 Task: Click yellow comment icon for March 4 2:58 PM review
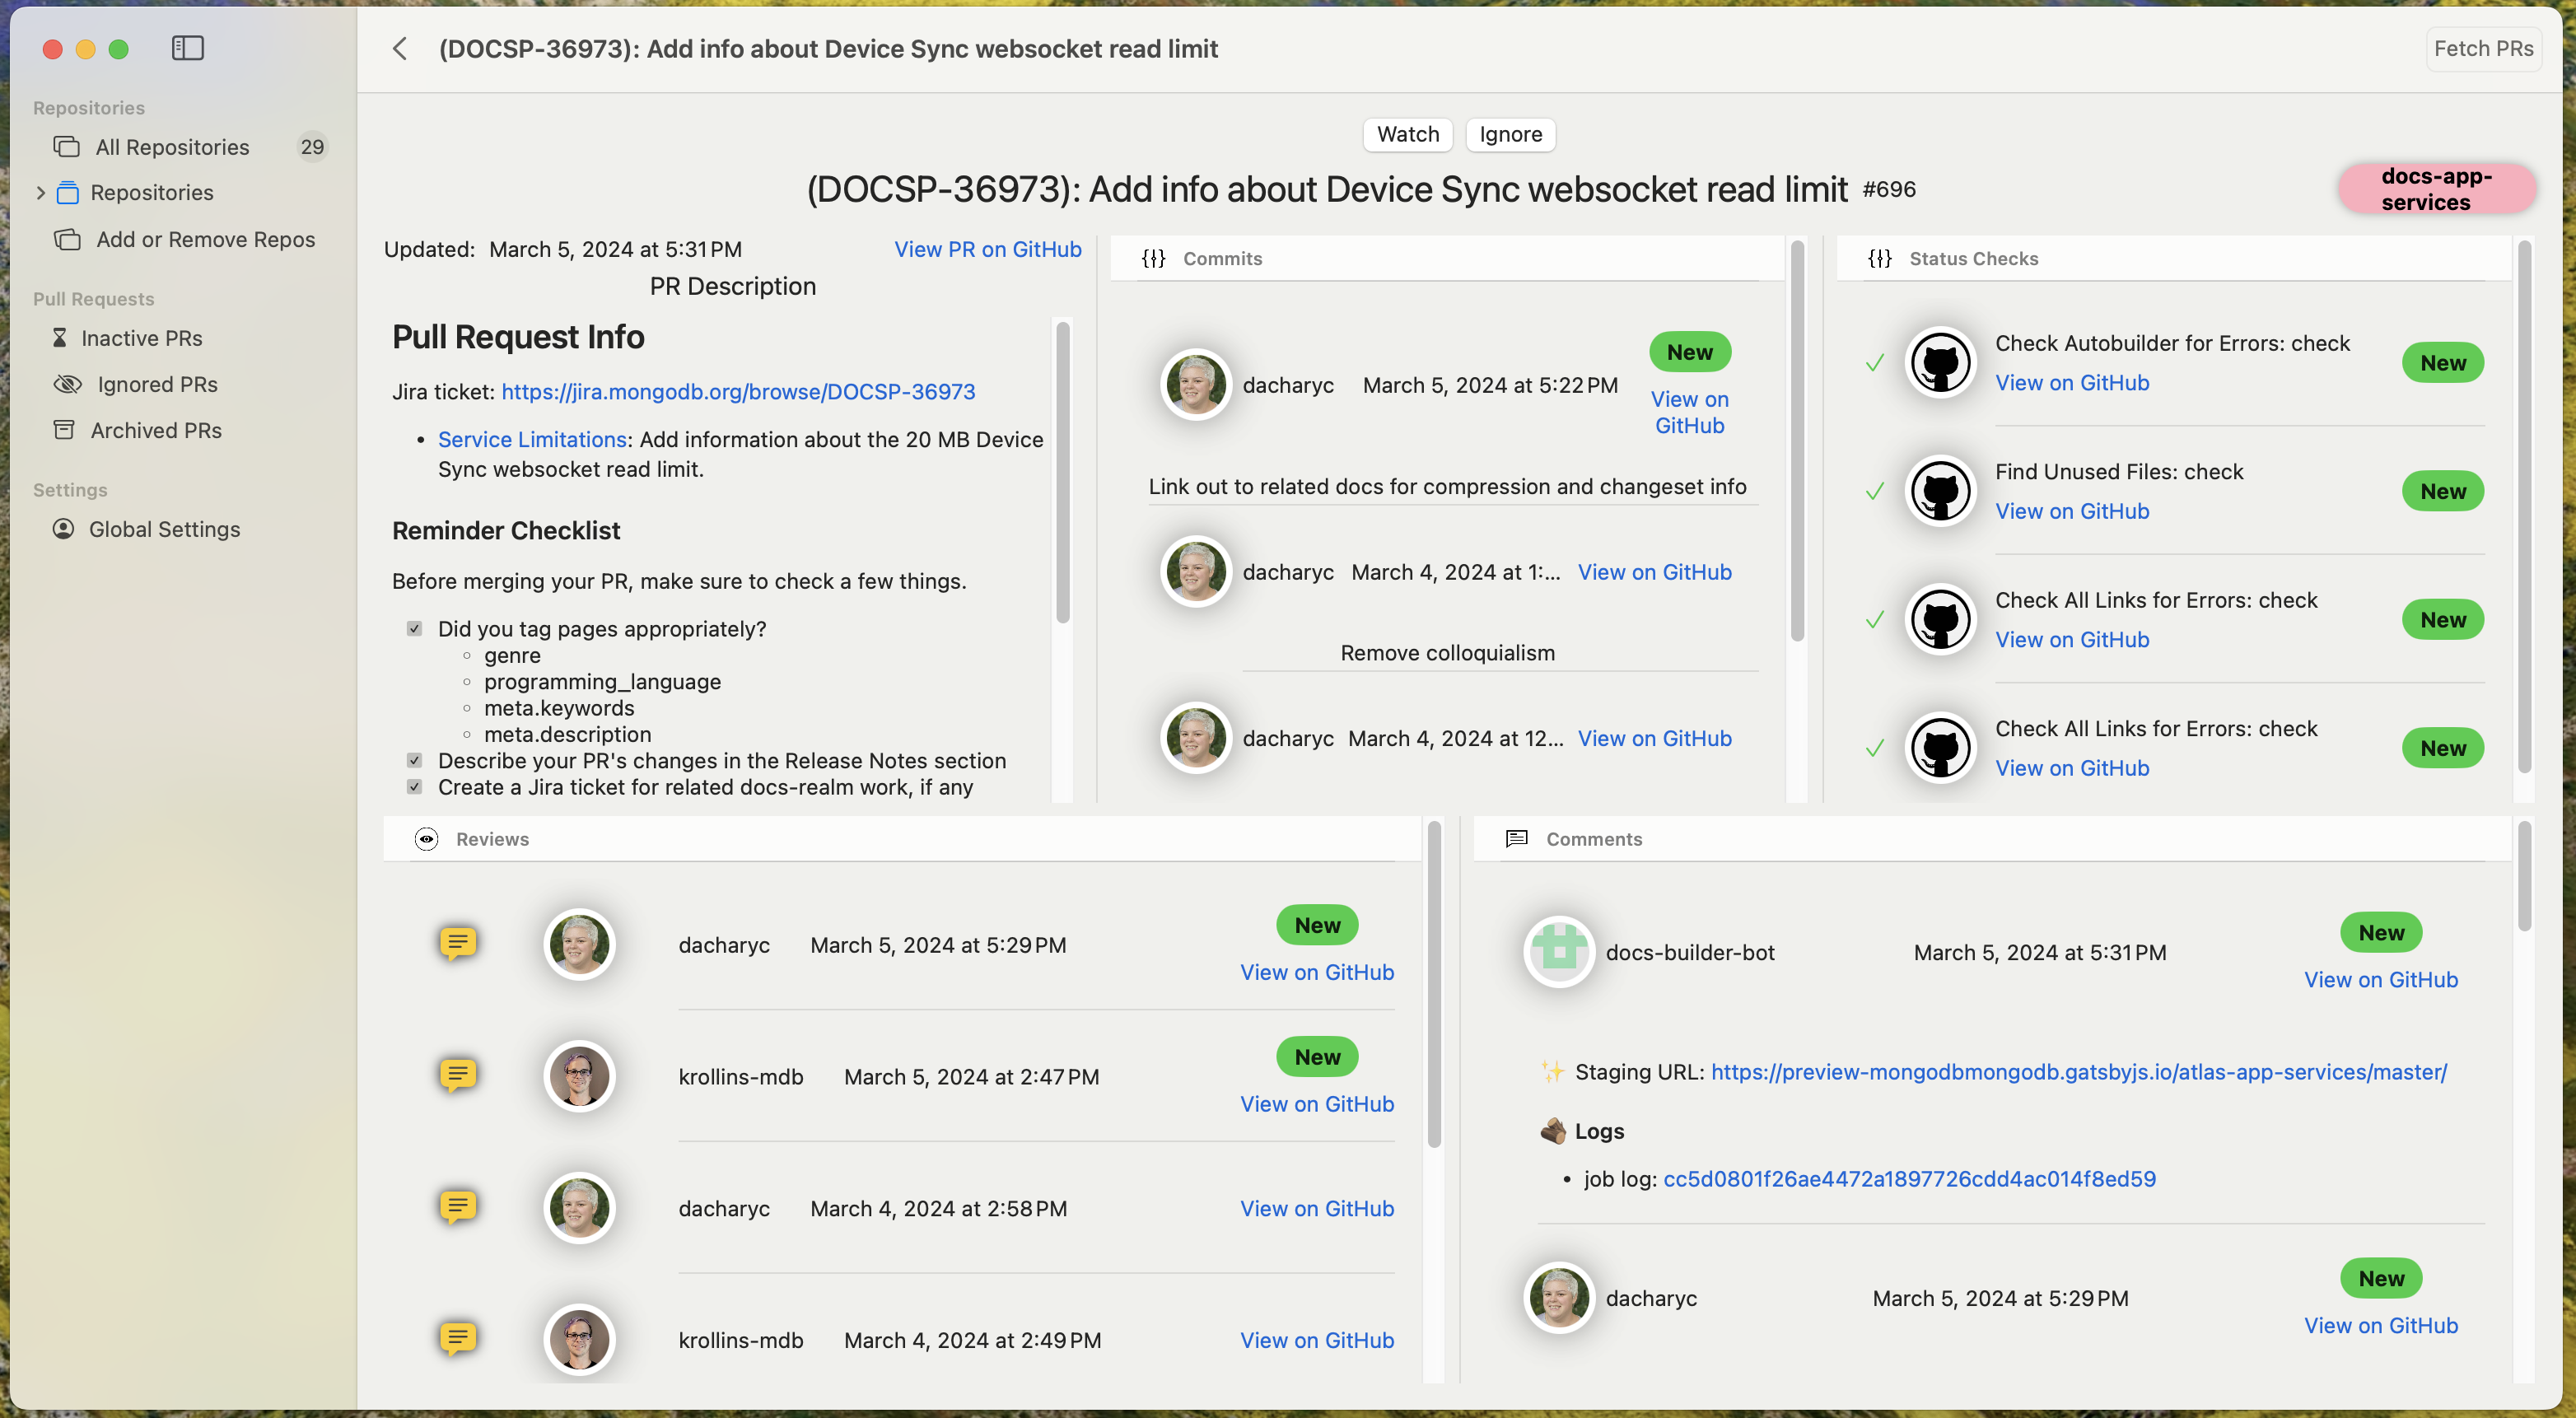(458, 1207)
